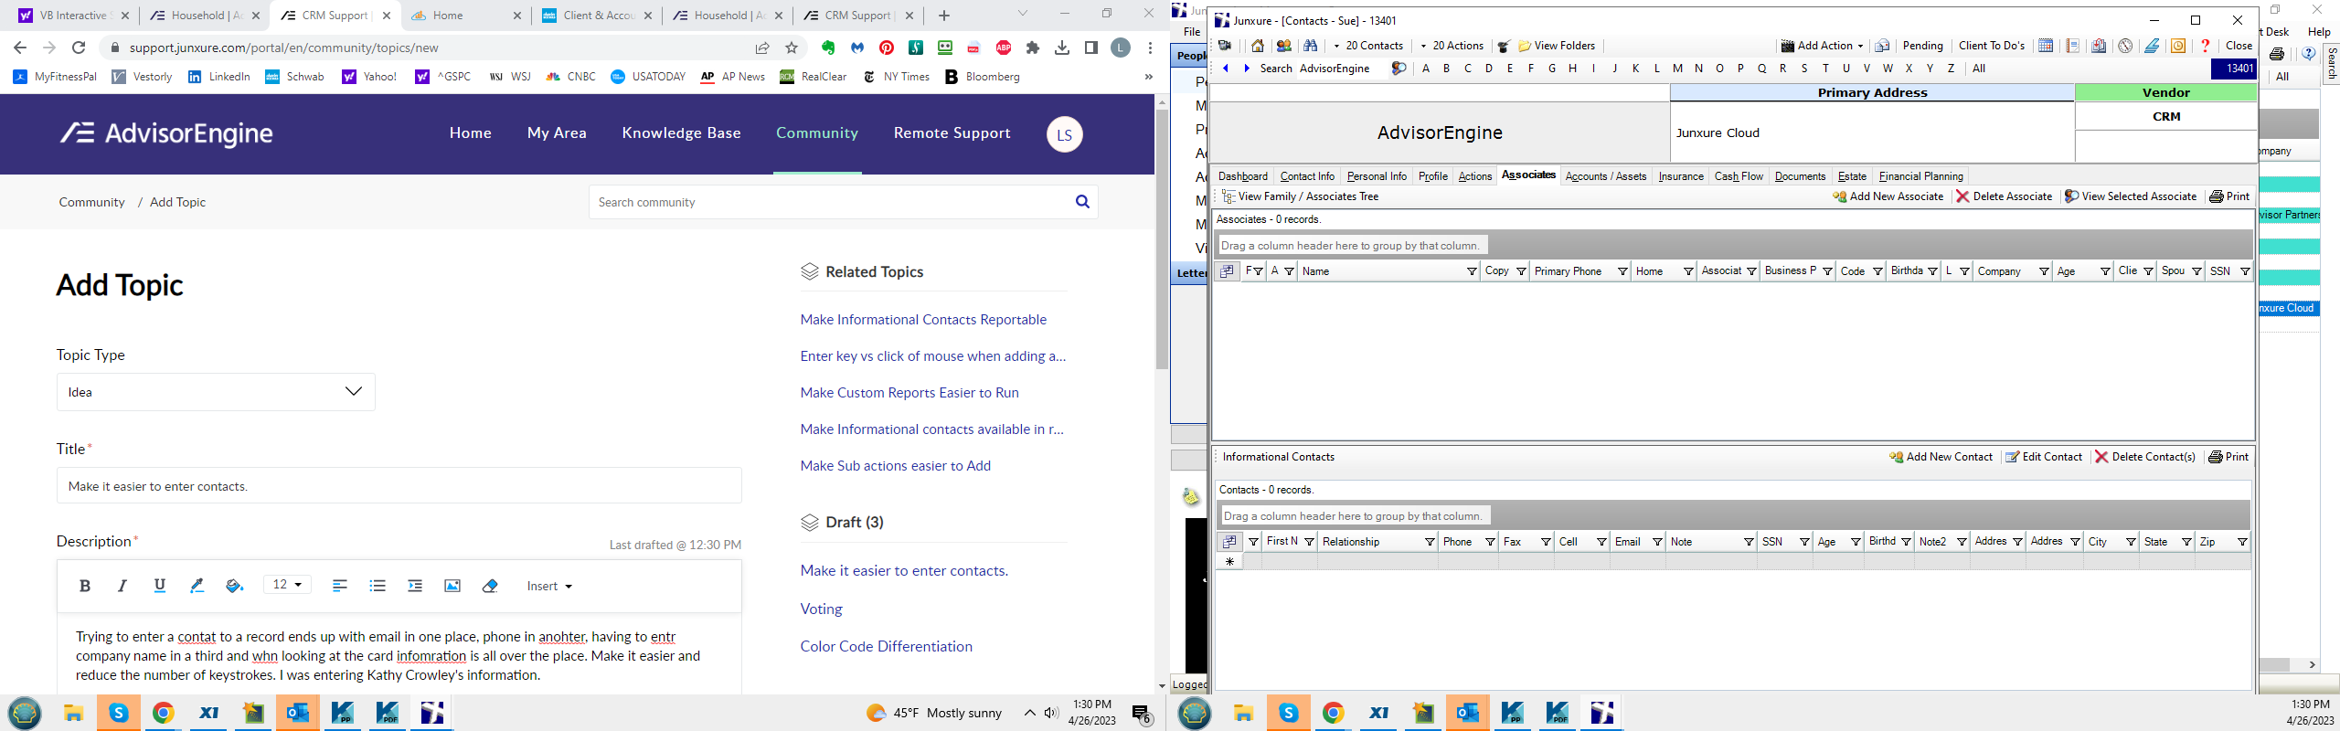Apply bold formatting in description editor
Image resolution: width=2340 pixels, height=731 pixels.
(x=85, y=586)
